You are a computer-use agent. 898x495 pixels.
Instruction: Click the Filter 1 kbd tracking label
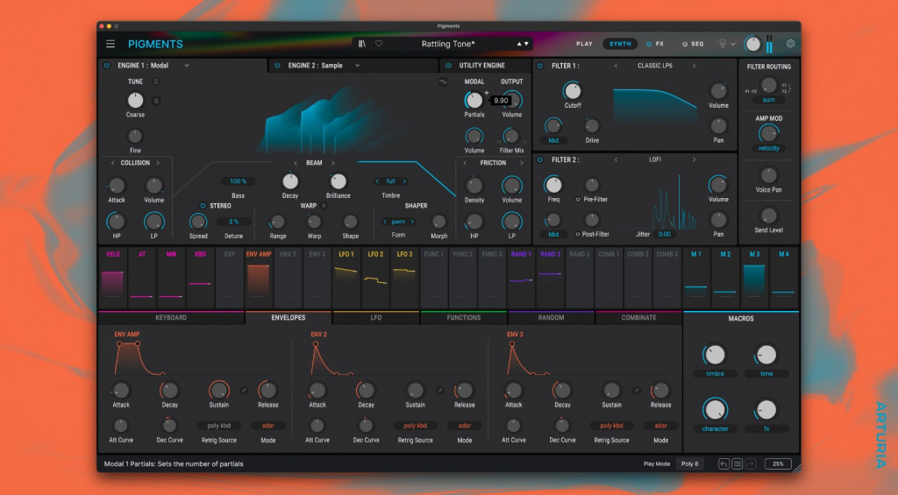coord(553,140)
